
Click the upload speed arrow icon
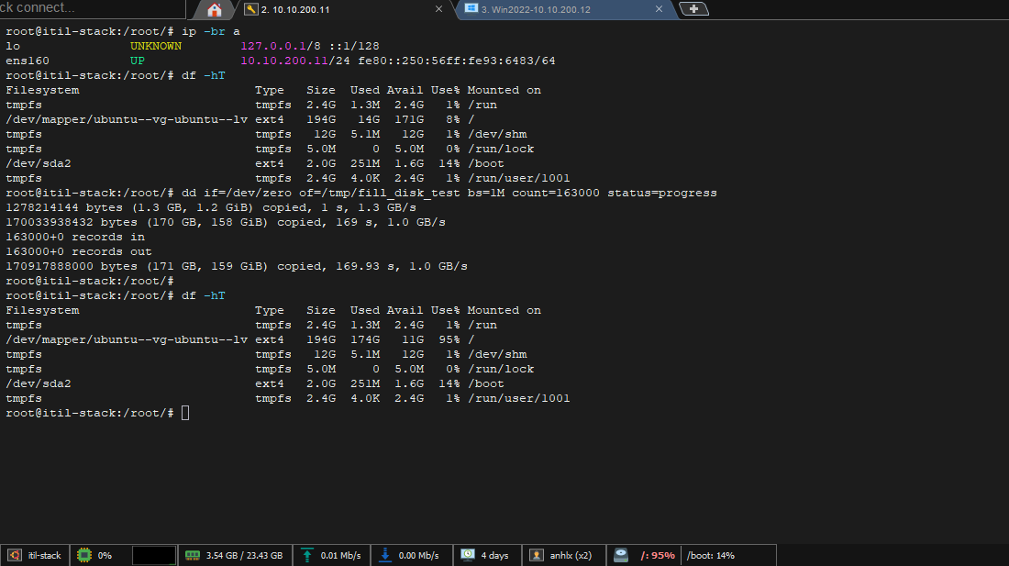tap(306, 555)
